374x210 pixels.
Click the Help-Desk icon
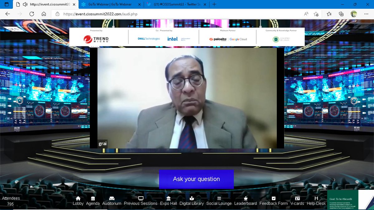(316, 198)
